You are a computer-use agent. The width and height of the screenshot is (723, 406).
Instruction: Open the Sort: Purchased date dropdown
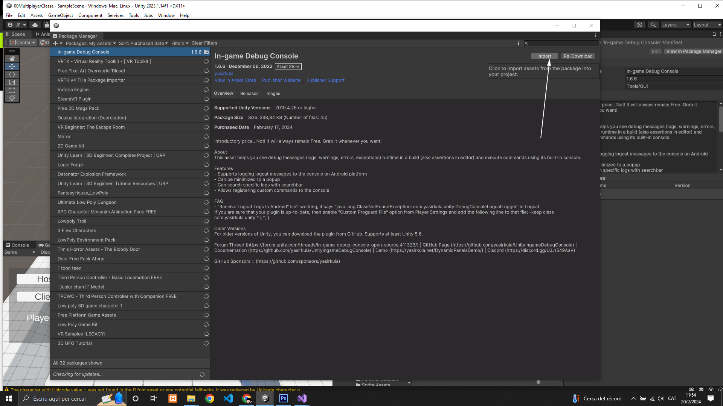(x=143, y=43)
